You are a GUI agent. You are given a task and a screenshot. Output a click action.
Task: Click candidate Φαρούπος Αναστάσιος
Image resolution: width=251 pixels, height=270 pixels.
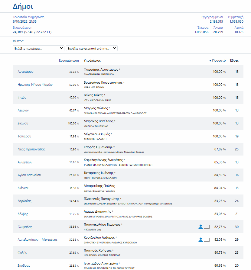101,69
